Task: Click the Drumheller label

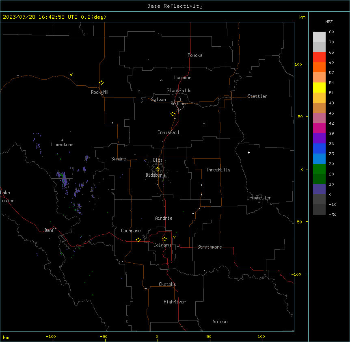Action: [x=259, y=198]
